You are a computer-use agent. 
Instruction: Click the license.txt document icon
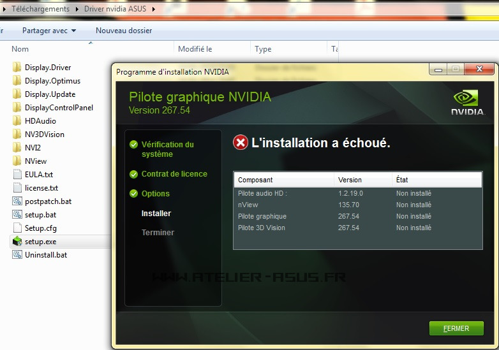click(x=17, y=187)
